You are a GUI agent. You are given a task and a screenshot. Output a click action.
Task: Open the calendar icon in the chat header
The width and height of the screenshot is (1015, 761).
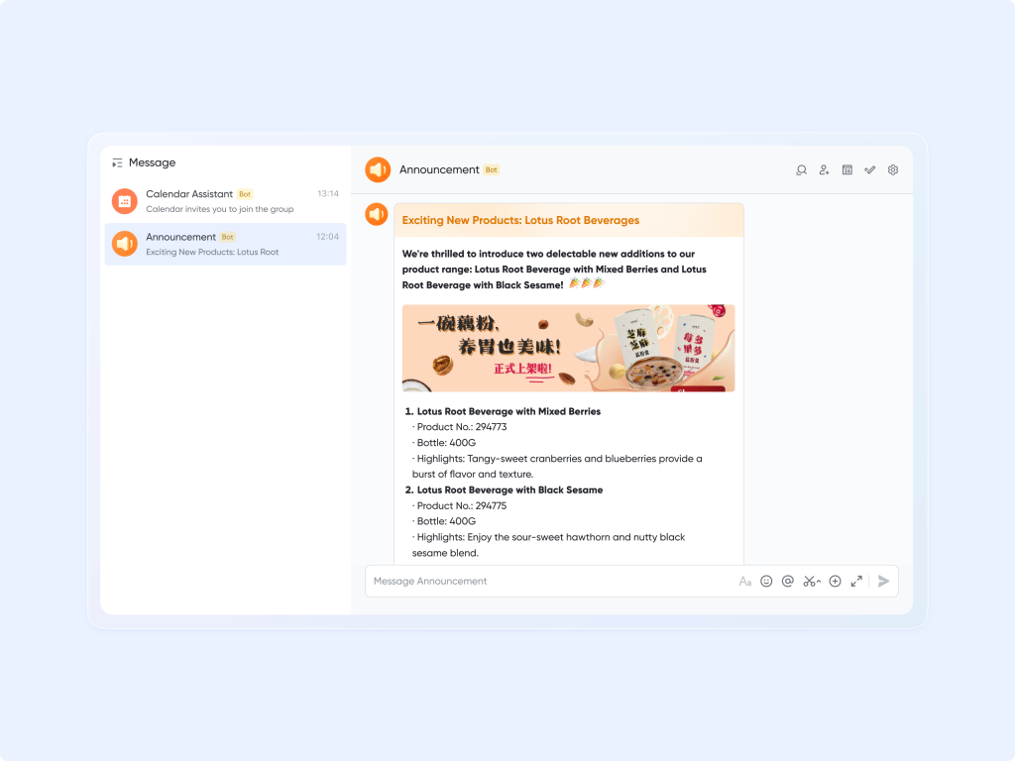pyautogui.click(x=847, y=170)
